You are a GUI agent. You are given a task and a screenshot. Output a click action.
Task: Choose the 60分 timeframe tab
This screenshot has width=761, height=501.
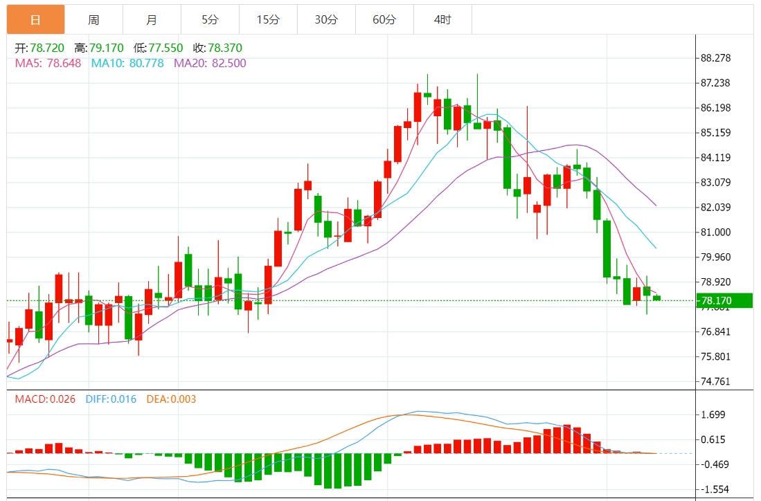(385, 19)
